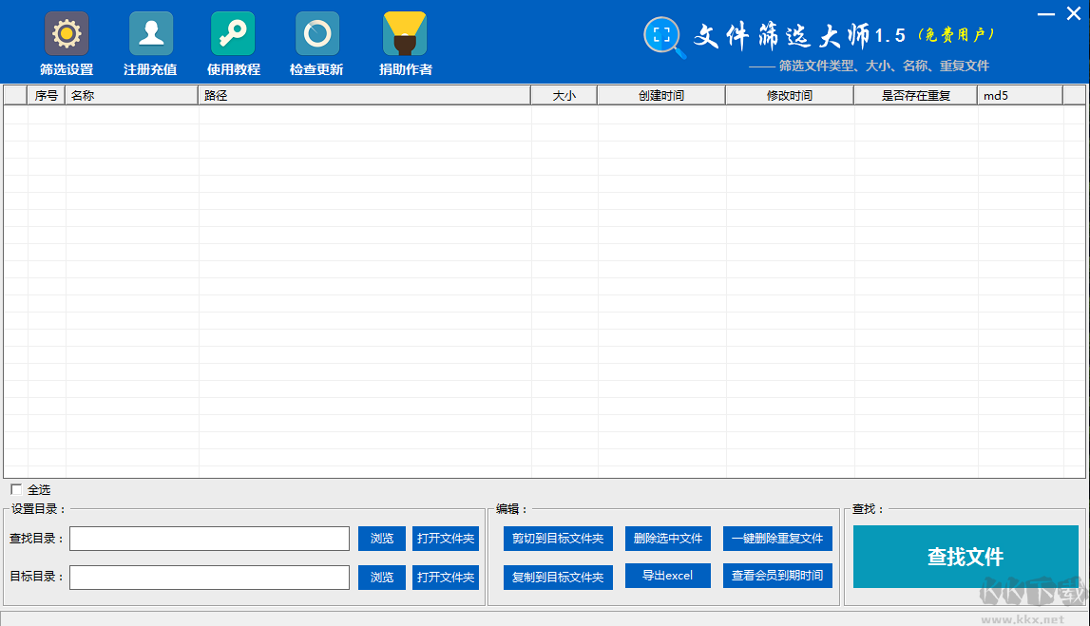
Task: Open 使用教程 key icon
Action: pos(233,33)
